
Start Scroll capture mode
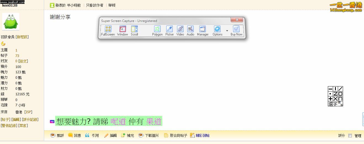pyautogui.click(x=134, y=31)
